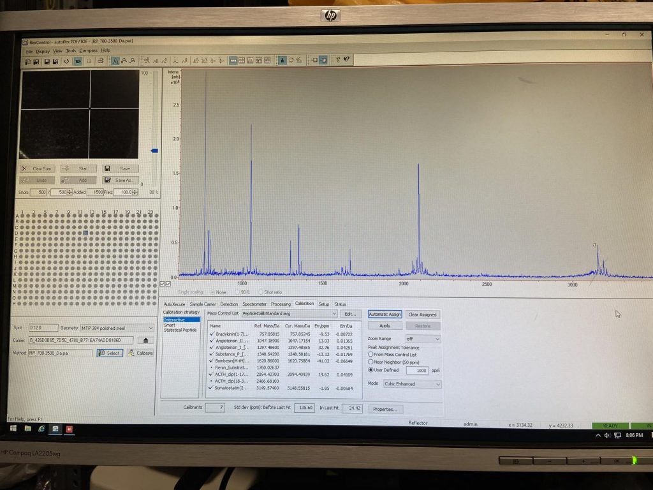Click the Print icon in the toolbar
Screen dimensions: 653x490
tap(99, 61)
